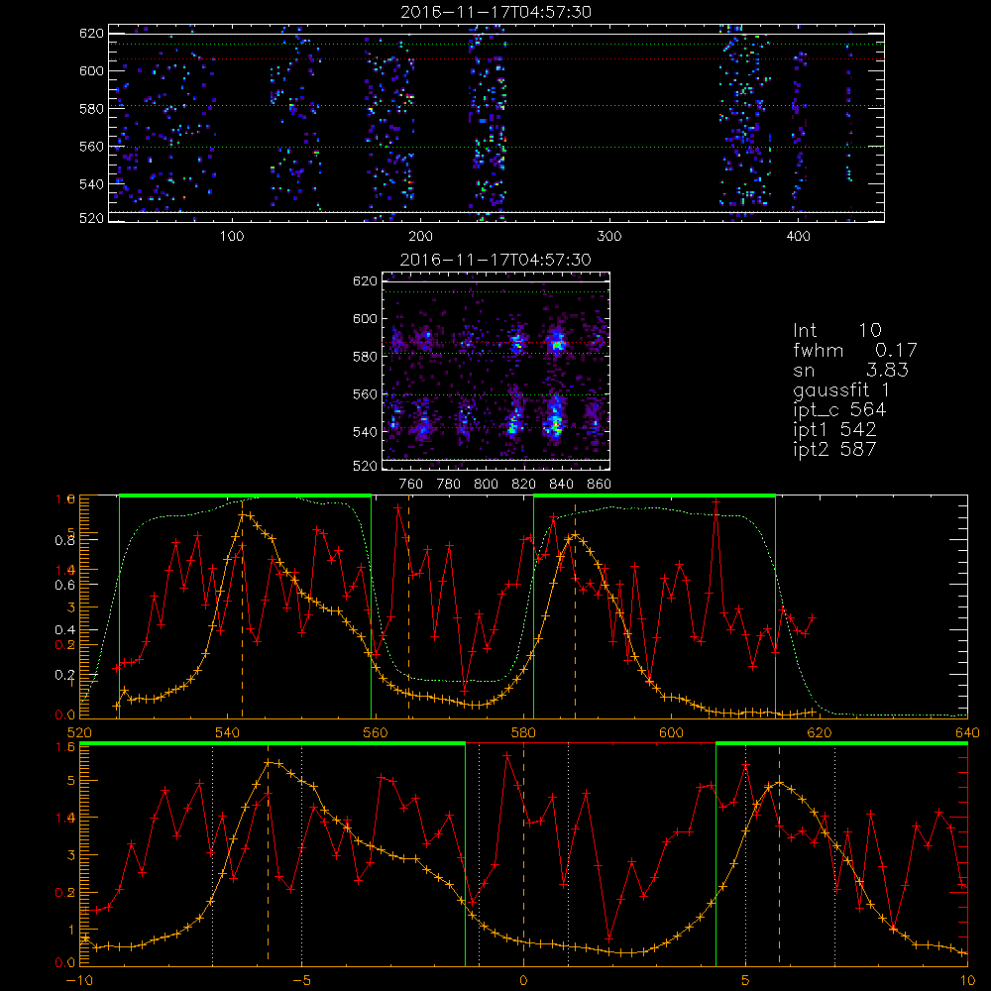Viewport: 991px width, 991px height.
Task: Select the 'fwhm 0.17' parameter line
Action: pos(855,350)
